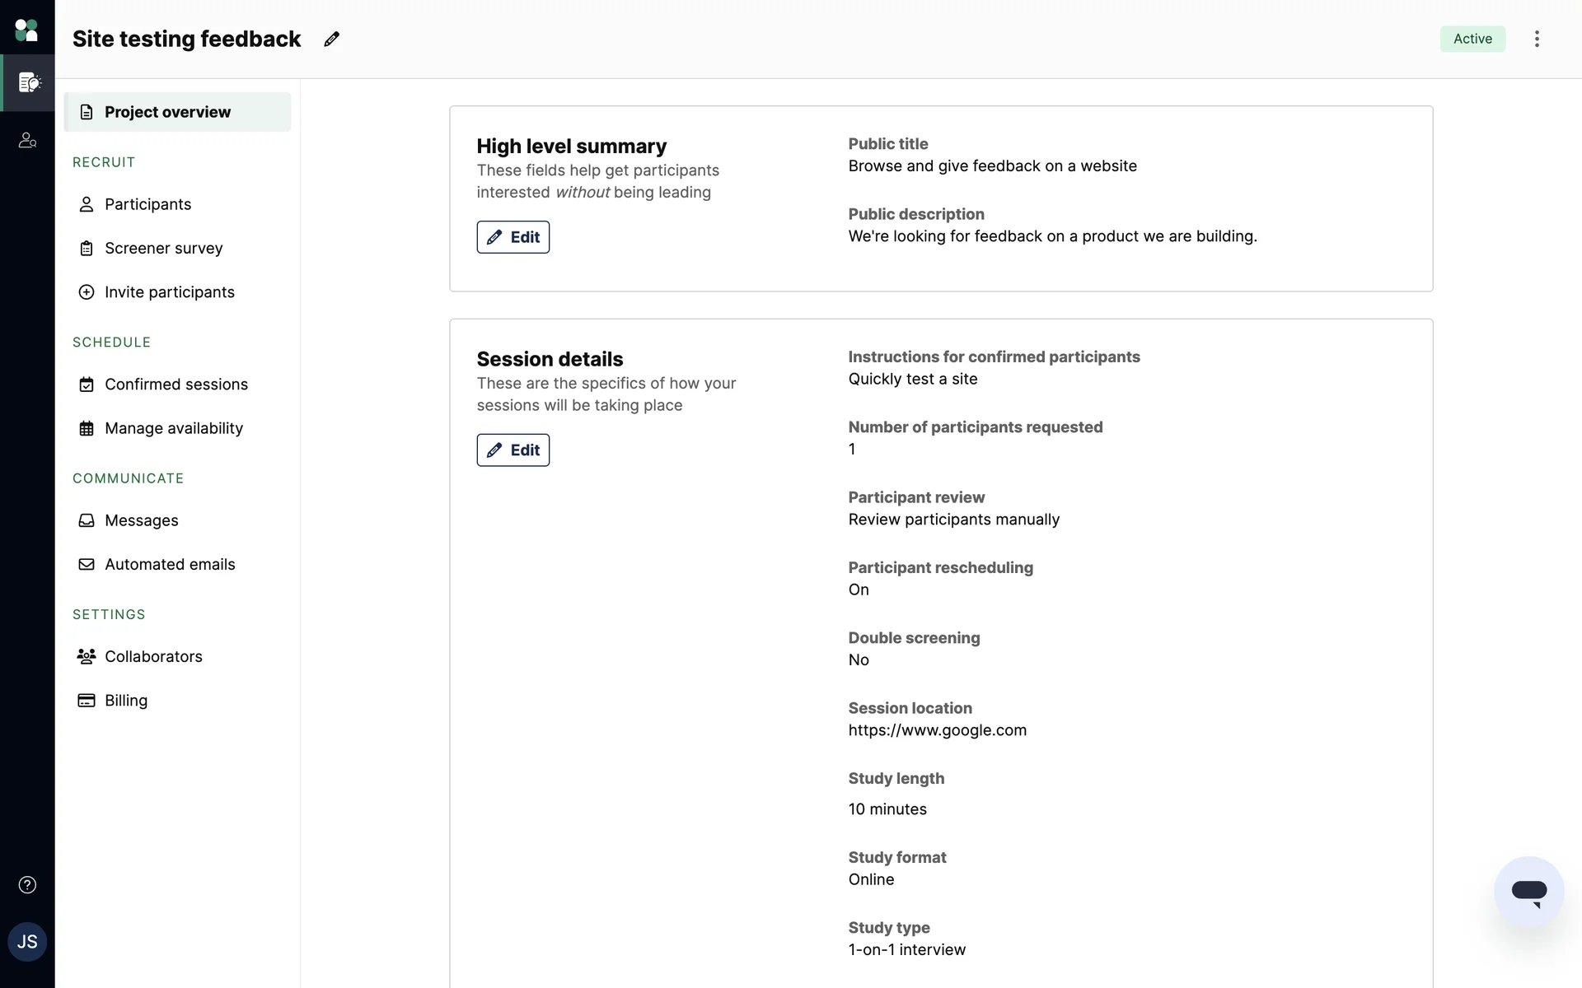The image size is (1582, 988).
Task: Select Invite participants
Action: coord(169,292)
